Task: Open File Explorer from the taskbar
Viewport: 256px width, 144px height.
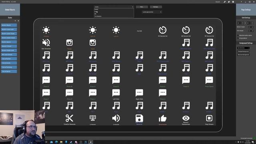Action: click(61, 142)
